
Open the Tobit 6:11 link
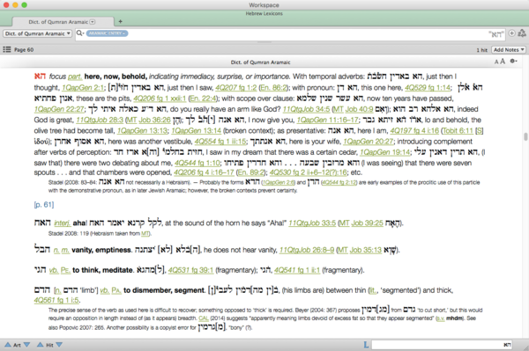[458, 130]
